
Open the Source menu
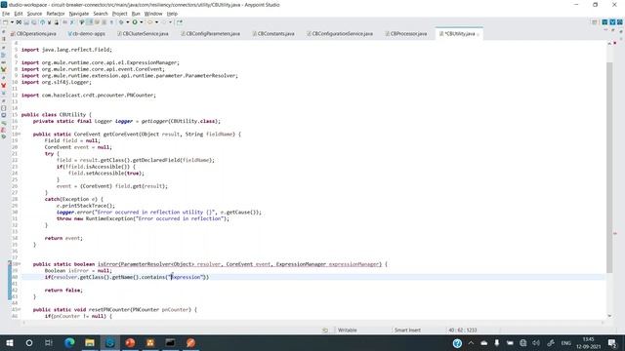pos(34,14)
